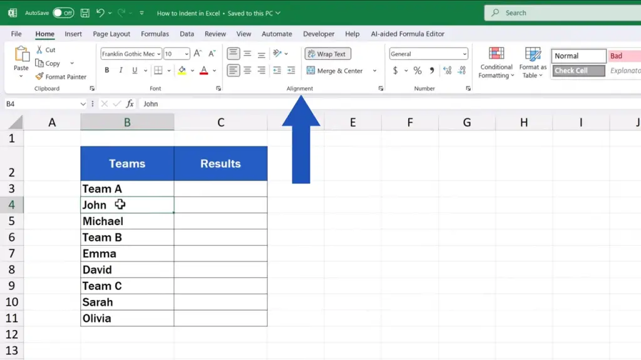Click the Increase Indent icon
The width and height of the screenshot is (641, 360).
[x=291, y=71]
